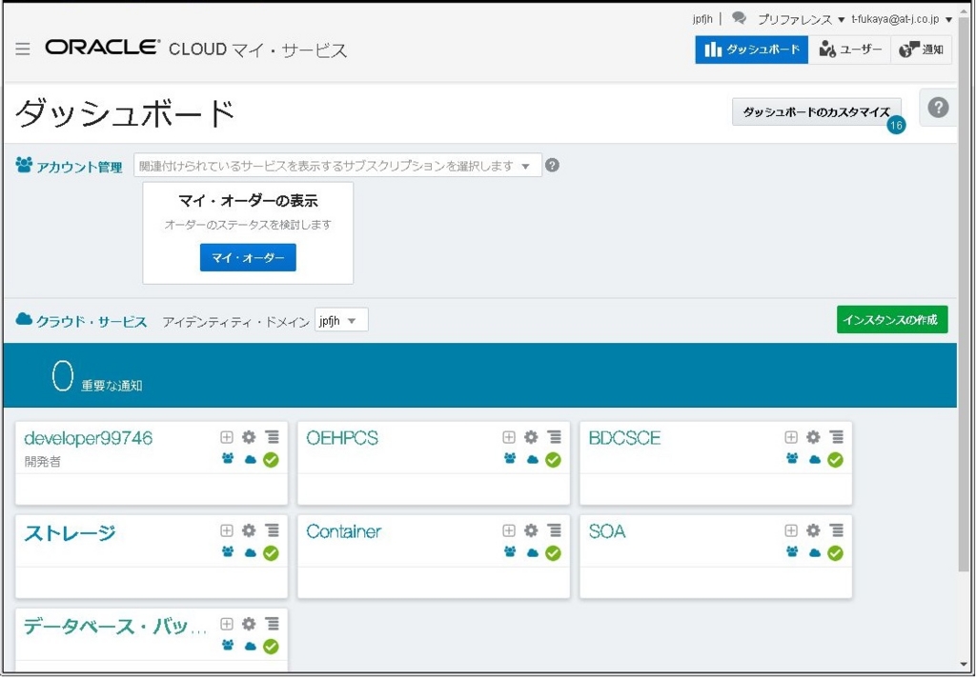Viewport: 976px width, 679px height.
Task: Open gear settings on BDCSCE card
Action: 814,437
